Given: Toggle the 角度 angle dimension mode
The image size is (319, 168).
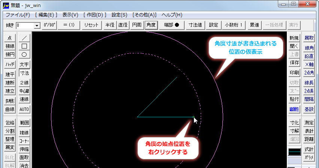Looking at the screenshot, I should click(151, 25).
